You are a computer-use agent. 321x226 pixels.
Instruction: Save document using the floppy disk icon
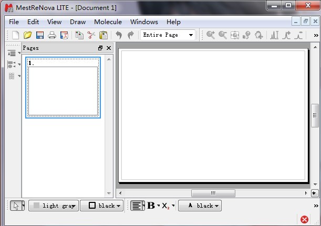coord(40,35)
